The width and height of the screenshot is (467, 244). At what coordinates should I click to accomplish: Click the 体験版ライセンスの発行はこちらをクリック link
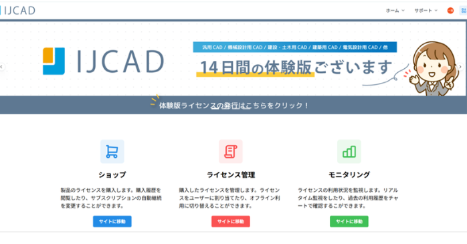point(233,106)
